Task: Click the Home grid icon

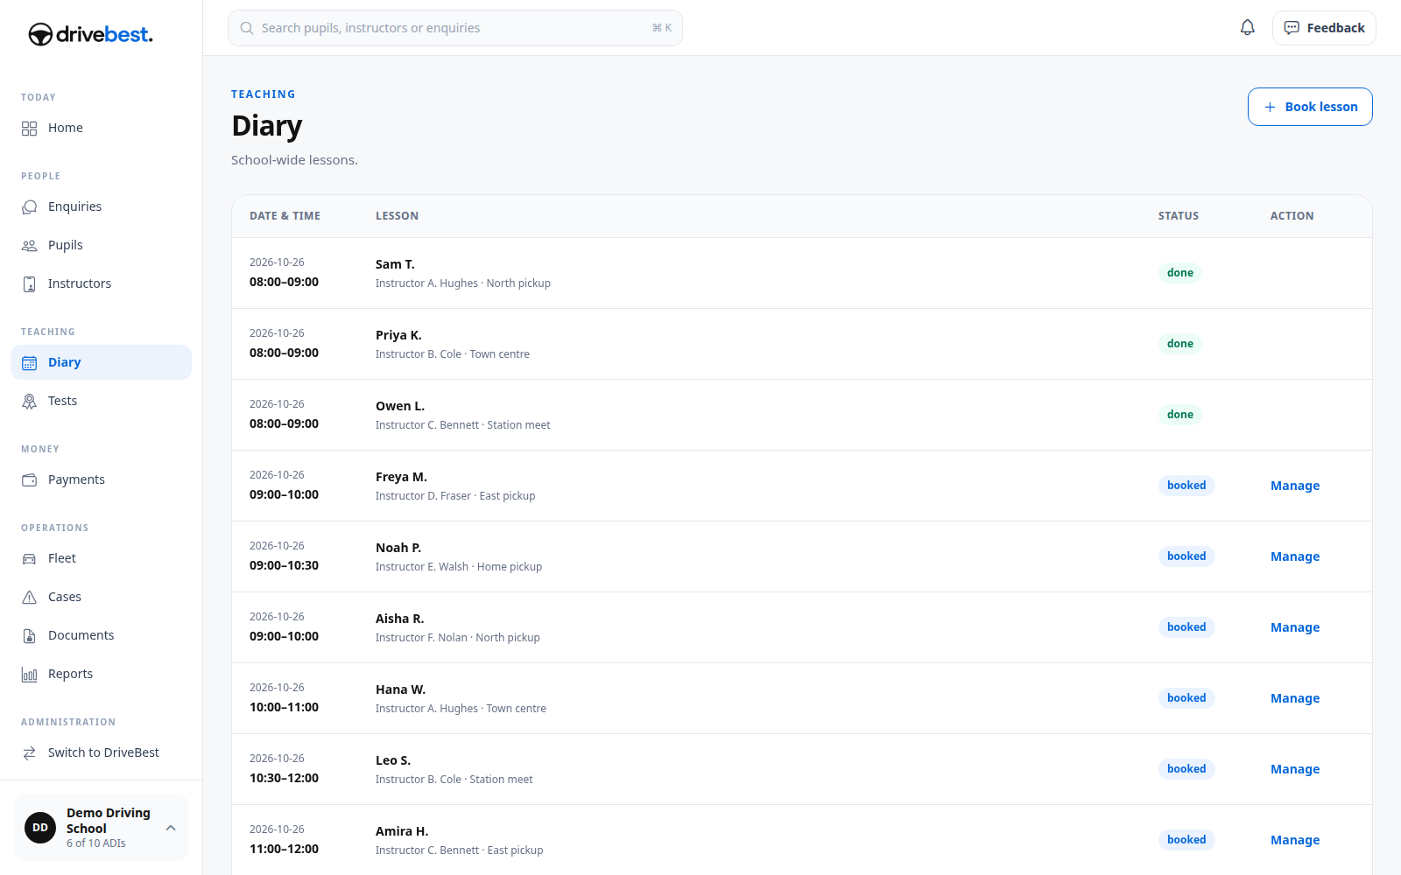Action: pos(30,128)
